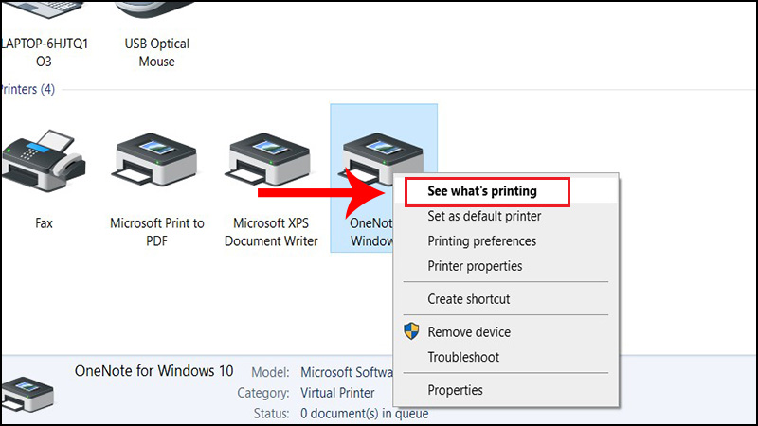Select Create shortcut in context menu
Viewport: 758px width, 426px height.
pos(469,299)
